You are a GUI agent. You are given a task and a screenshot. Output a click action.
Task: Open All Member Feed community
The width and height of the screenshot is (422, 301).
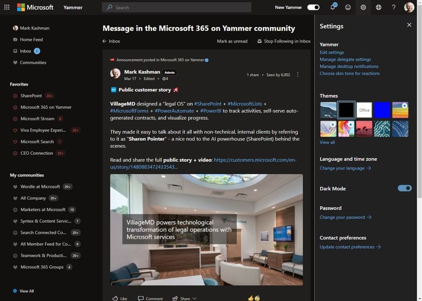point(46,244)
